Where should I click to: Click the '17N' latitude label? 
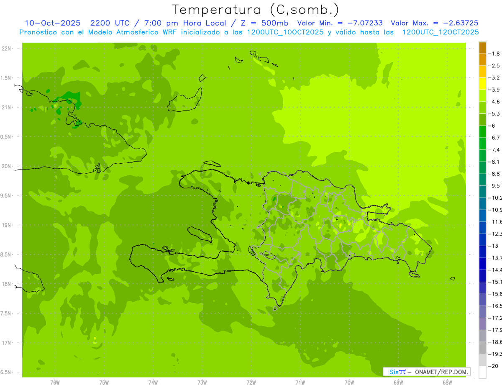click(7, 343)
